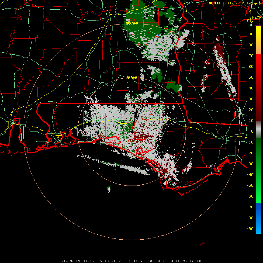Click the KT units label above the color bar
The image size is (263, 263).
[x=250, y=20]
